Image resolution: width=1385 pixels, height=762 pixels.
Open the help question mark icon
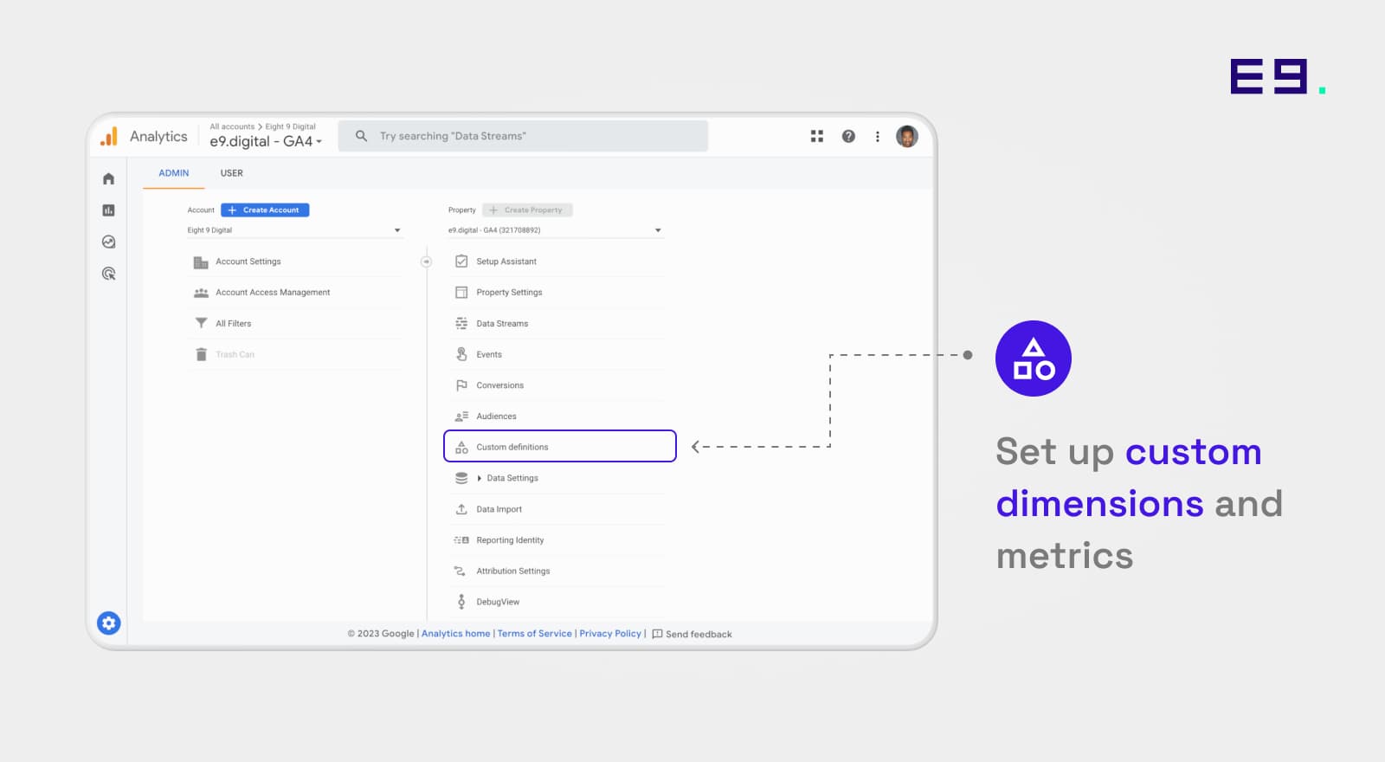click(x=848, y=136)
